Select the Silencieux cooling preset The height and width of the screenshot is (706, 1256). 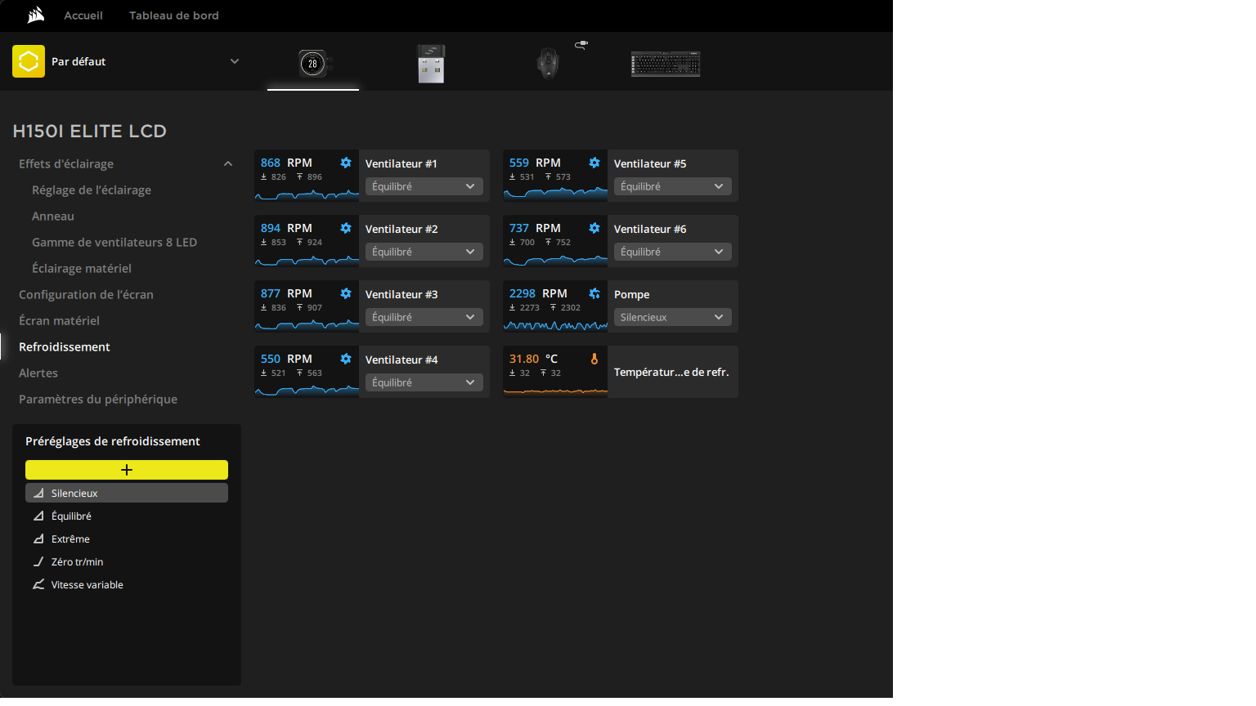coord(127,493)
